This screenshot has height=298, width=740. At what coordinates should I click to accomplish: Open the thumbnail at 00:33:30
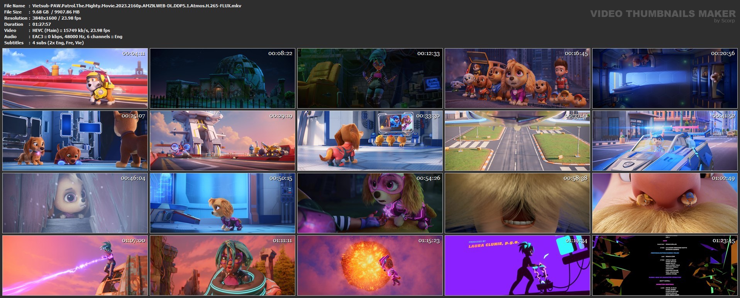tap(370, 141)
